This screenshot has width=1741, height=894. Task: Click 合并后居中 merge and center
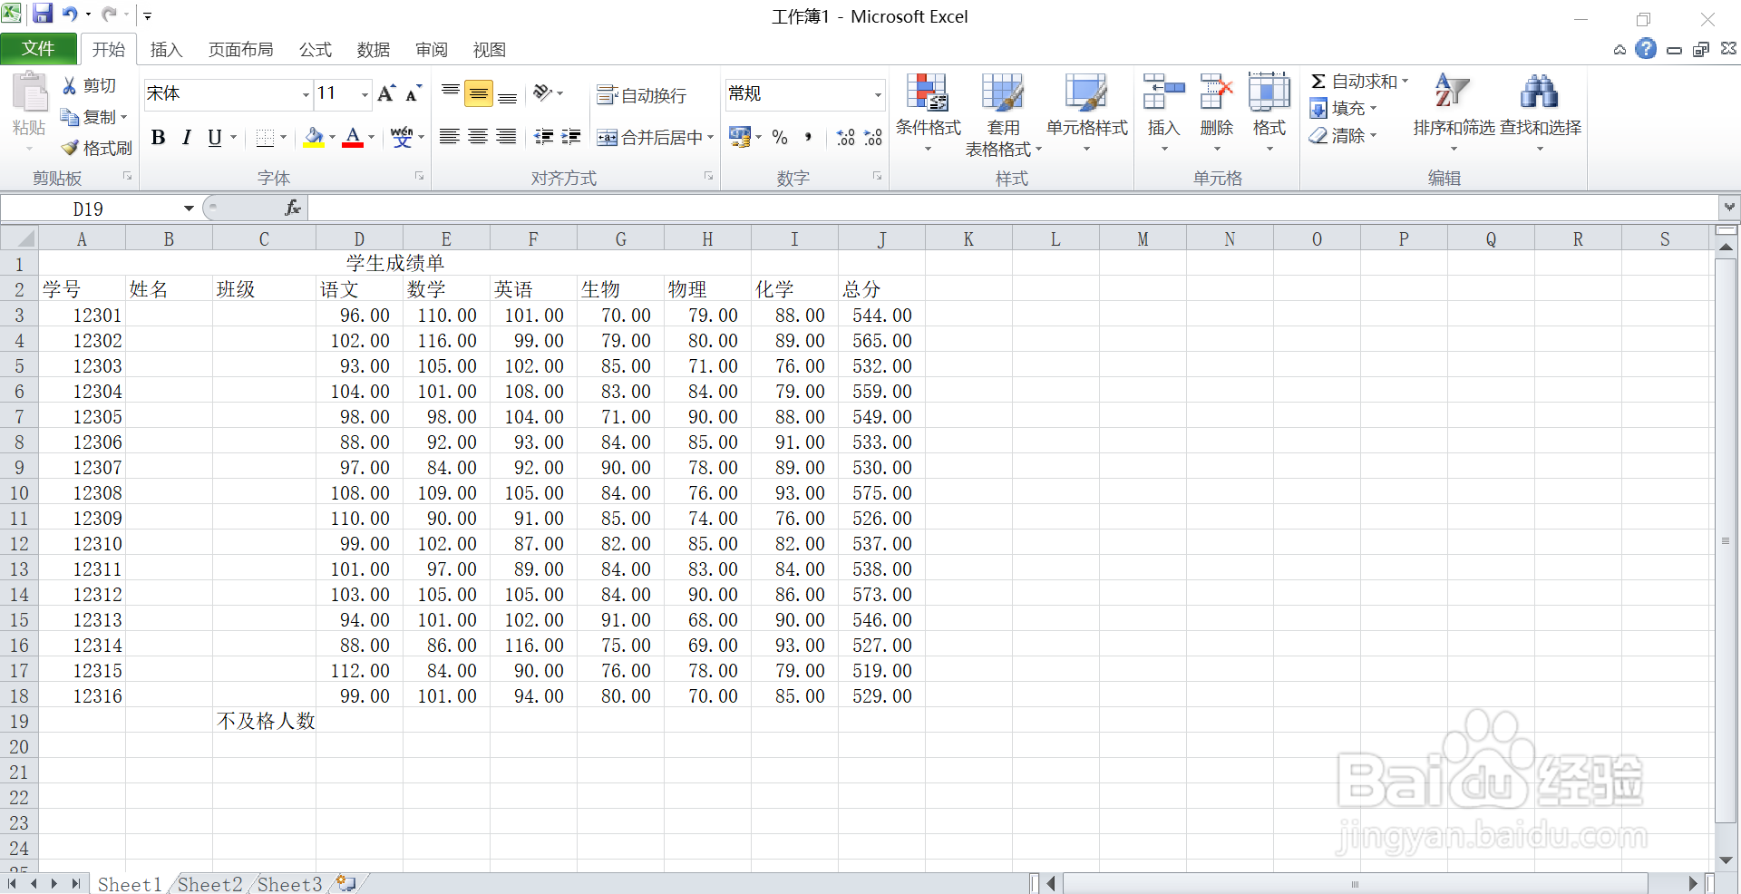649,137
